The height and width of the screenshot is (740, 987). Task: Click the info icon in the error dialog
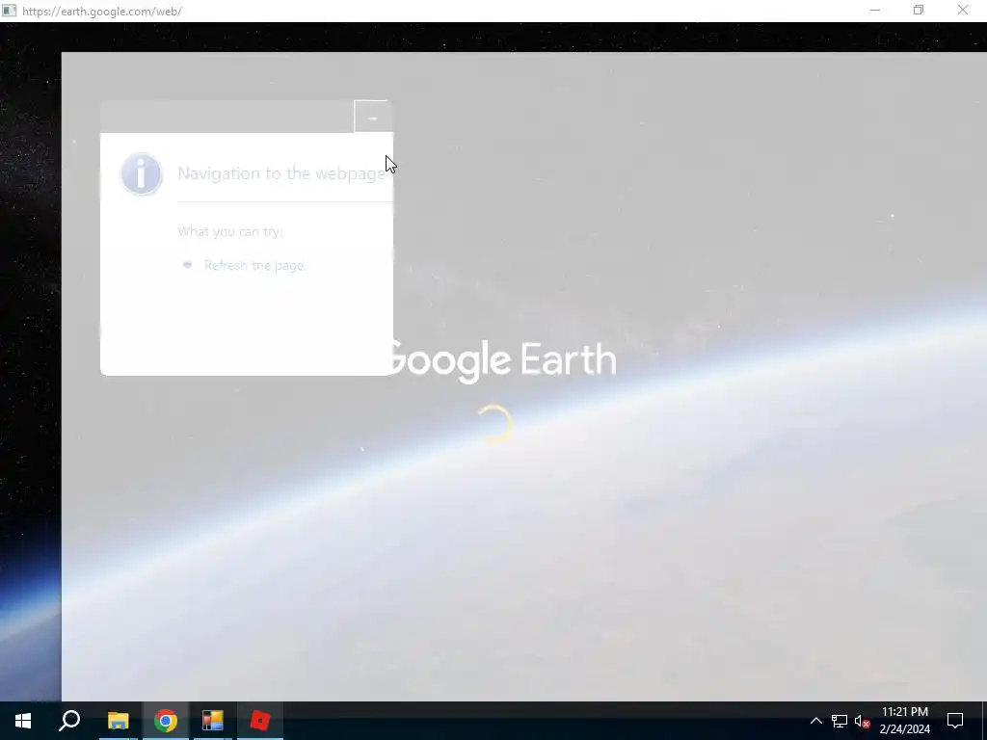pyautogui.click(x=142, y=173)
